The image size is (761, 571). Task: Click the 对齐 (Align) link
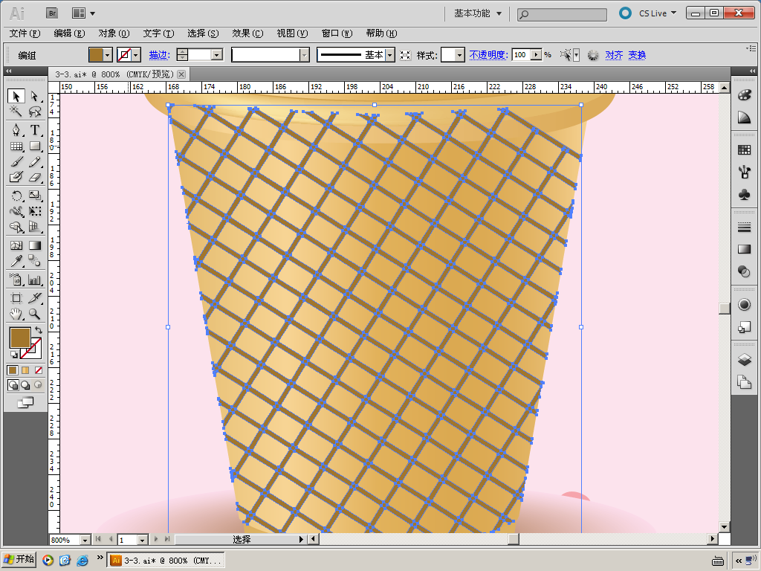pos(614,55)
